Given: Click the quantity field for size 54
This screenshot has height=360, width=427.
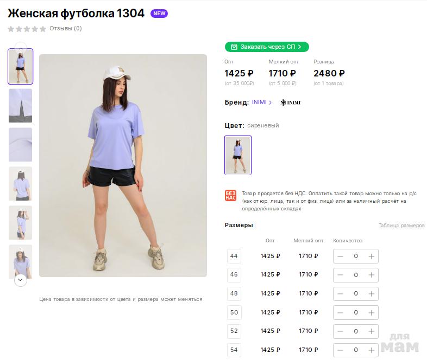Looking at the screenshot, I should (356, 350).
